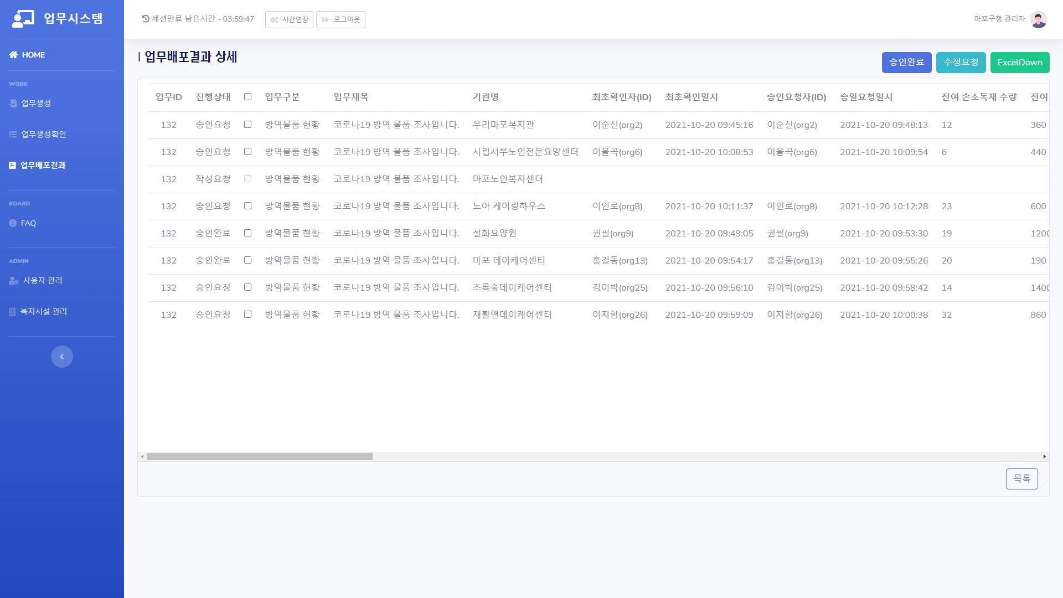Click the 작성요청 status cell
The height and width of the screenshot is (598, 1063).
tap(213, 179)
